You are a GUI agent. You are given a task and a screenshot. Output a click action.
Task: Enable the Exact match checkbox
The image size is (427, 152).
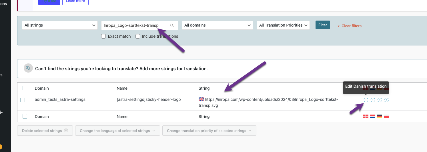click(x=104, y=36)
